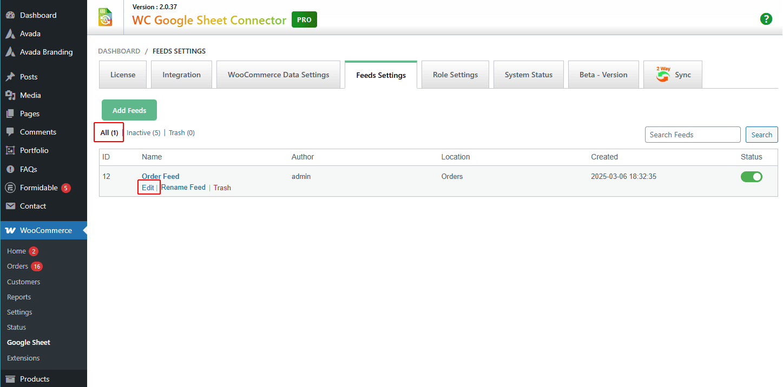Open the Role Settings tab
This screenshot has width=783, height=387.
(455, 74)
